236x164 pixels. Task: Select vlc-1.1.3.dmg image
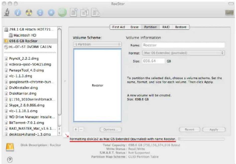pos(30,76)
